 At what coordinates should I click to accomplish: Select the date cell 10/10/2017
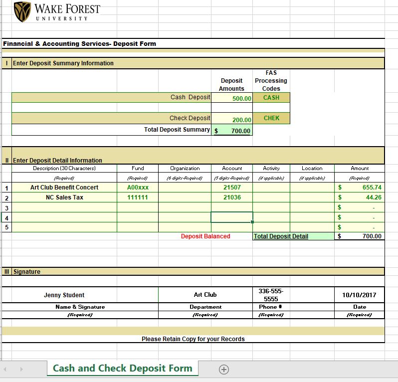point(359,295)
